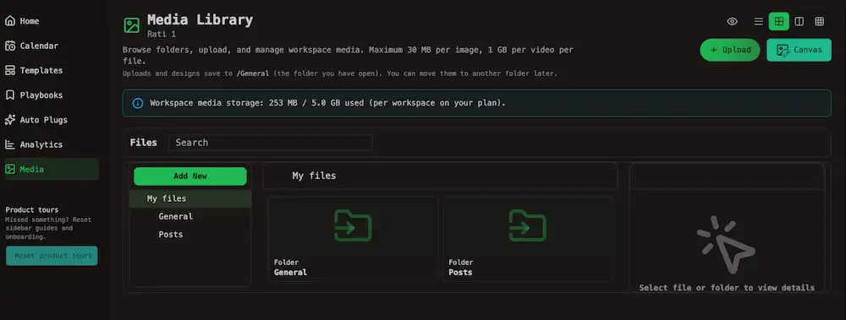Click the Playbooks bookmark icon
Screen dimensions: 846x320
[9, 95]
